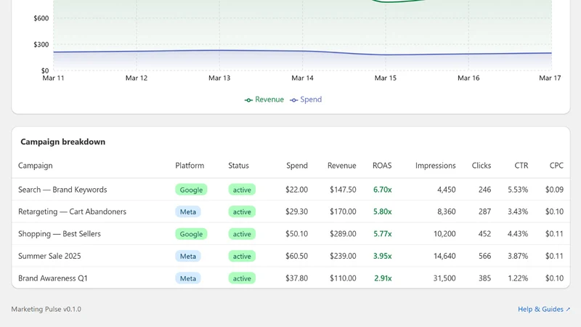
Task: Toggle the Spend series in chart legend
Action: coord(306,100)
